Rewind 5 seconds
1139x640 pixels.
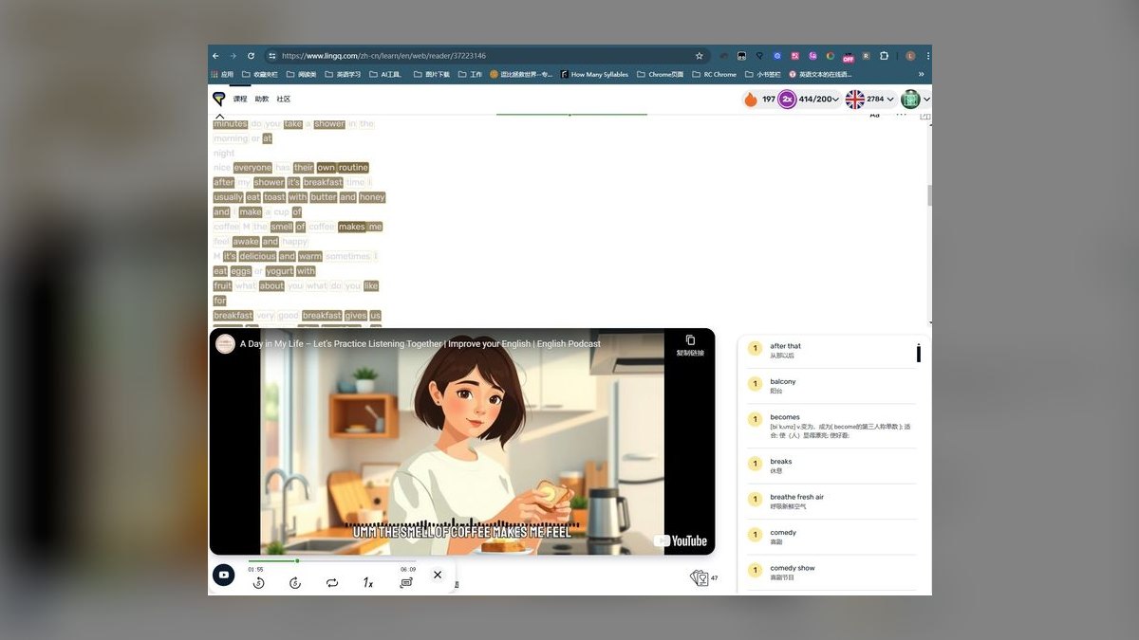click(x=259, y=583)
